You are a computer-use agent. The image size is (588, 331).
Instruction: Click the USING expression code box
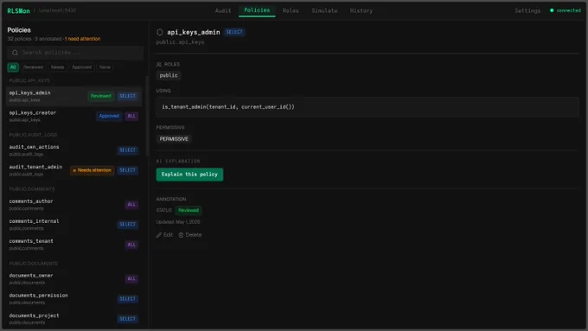tap(367, 107)
